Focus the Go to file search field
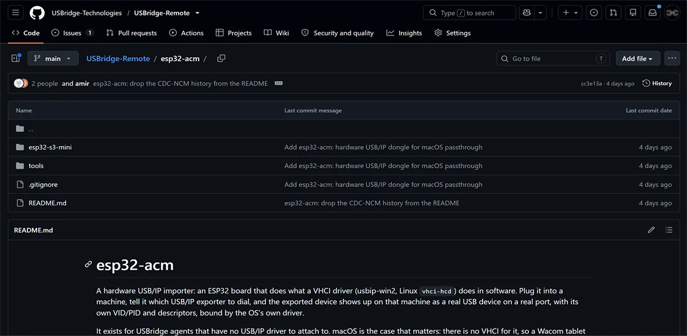The image size is (687, 336). (x=552, y=58)
